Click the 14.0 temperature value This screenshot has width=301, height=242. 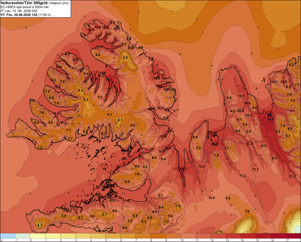tap(247, 103)
